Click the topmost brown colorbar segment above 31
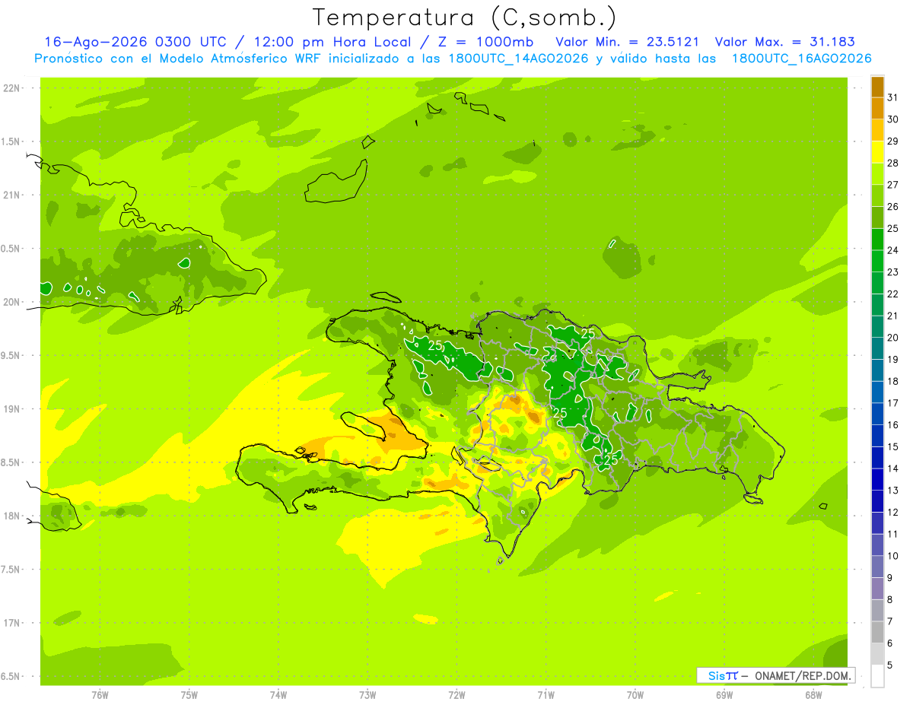This screenshot has width=913, height=705. pyautogui.click(x=877, y=87)
